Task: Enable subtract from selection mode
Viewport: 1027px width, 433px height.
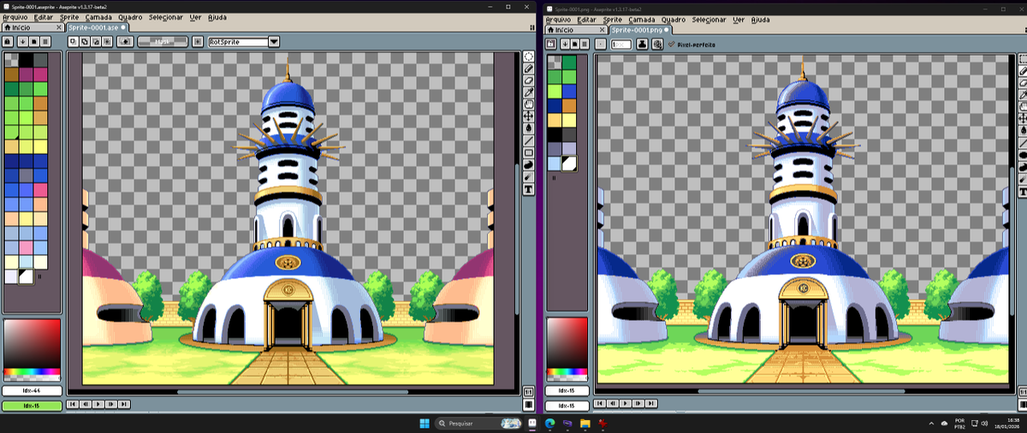Action: [96, 41]
